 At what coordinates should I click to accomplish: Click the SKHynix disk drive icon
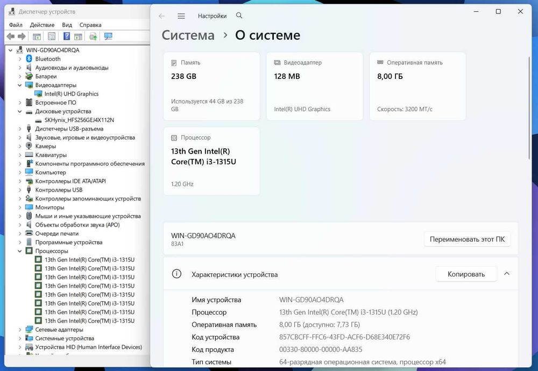(x=38, y=121)
